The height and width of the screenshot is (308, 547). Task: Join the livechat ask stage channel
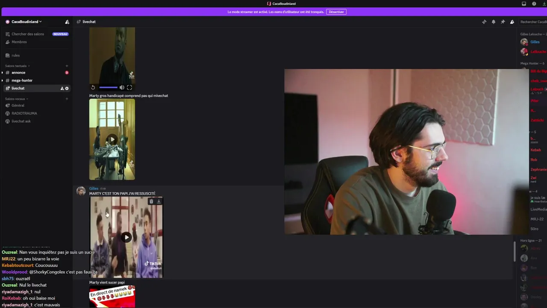[x=21, y=121]
